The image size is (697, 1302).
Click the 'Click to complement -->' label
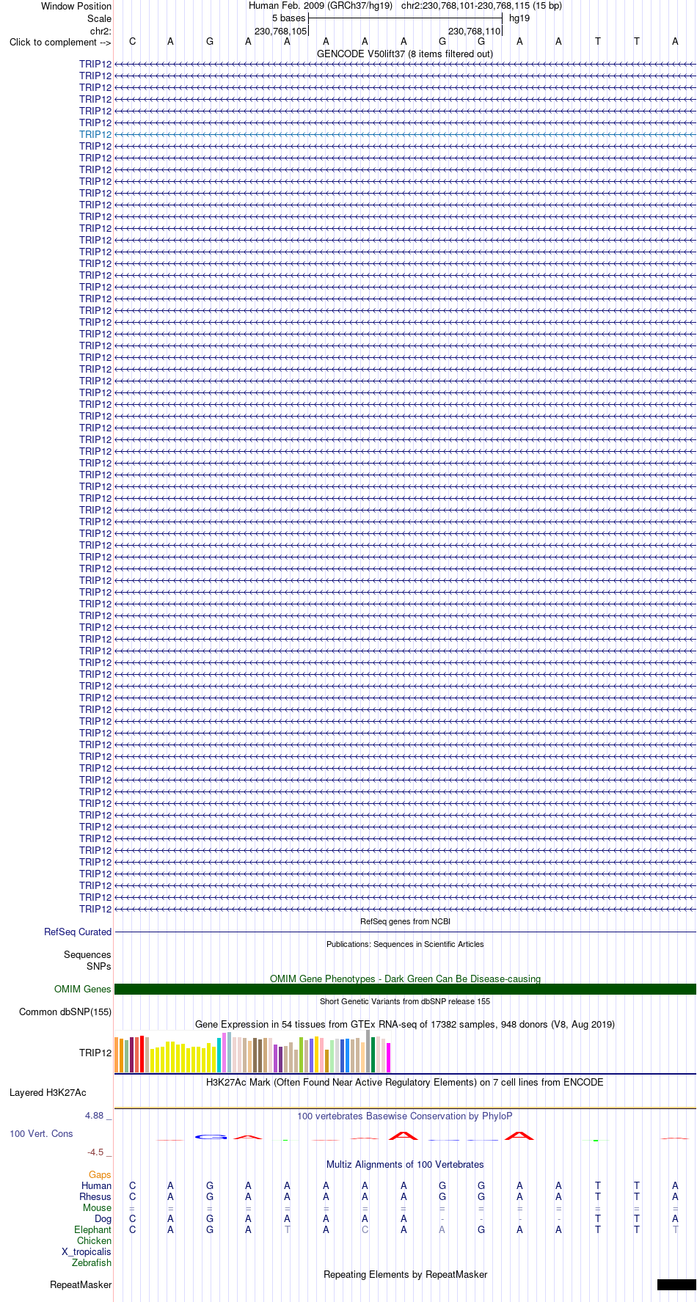(x=60, y=42)
